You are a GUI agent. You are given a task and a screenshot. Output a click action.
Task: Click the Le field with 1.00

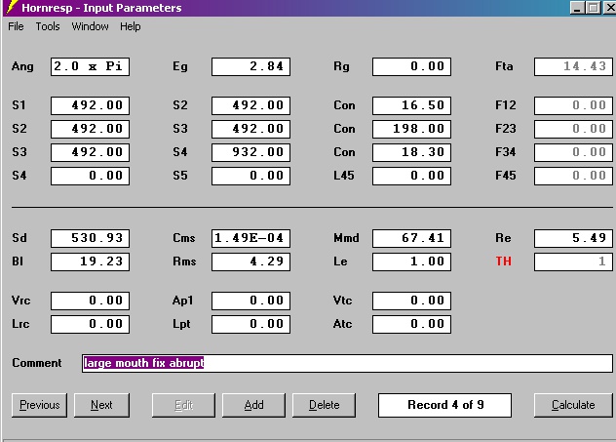pos(411,261)
